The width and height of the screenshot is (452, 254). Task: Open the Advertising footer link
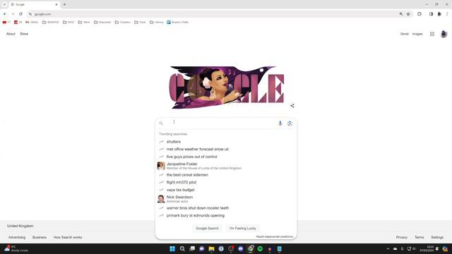point(17,237)
